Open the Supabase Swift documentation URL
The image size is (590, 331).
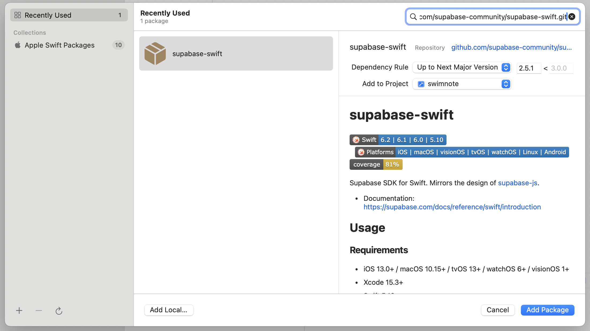pyautogui.click(x=452, y=207)
